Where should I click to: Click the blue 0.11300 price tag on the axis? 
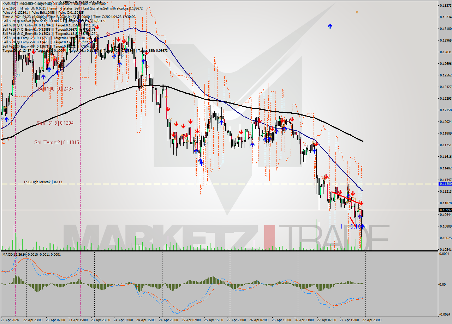(x=445, y=184)
